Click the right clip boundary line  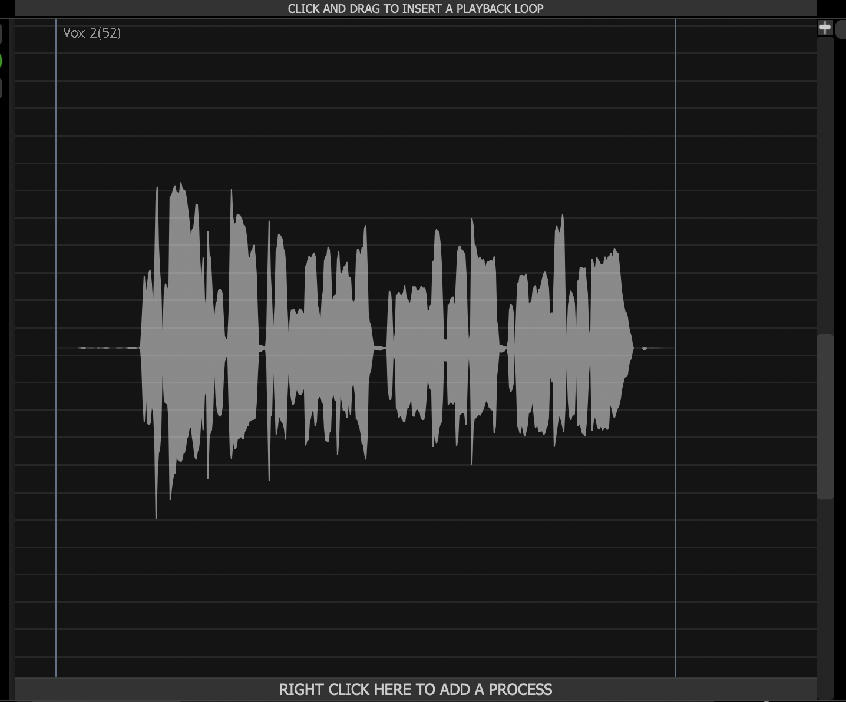tap(675, 353)
